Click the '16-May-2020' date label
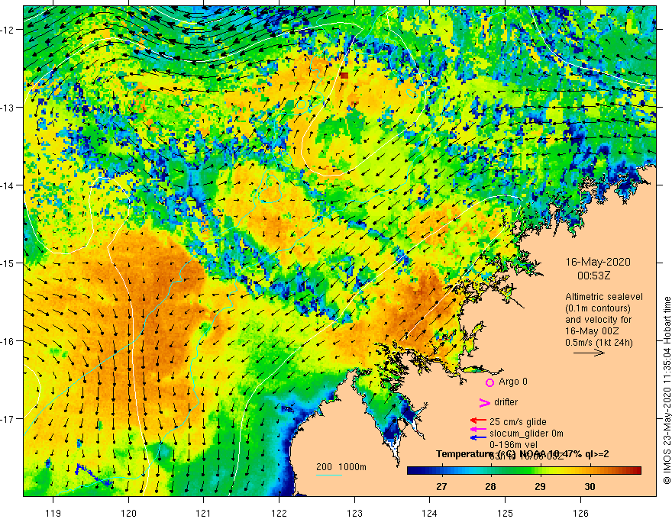The width and height of the screenshot is (672, 519). pyautogui.click(x=598, y=262)
